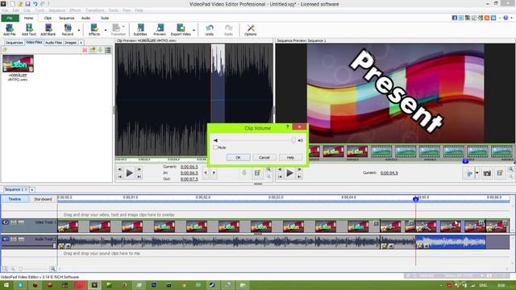Click Help button in Clip Volume dialog

pyautogui.click(x=290, y=158)
